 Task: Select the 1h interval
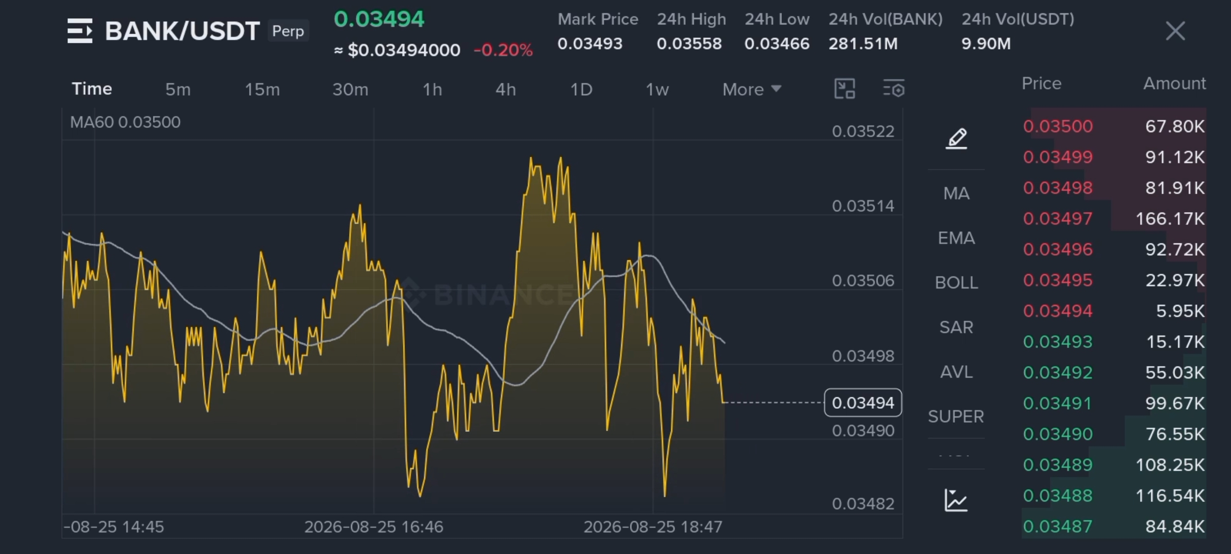[432, 89]
